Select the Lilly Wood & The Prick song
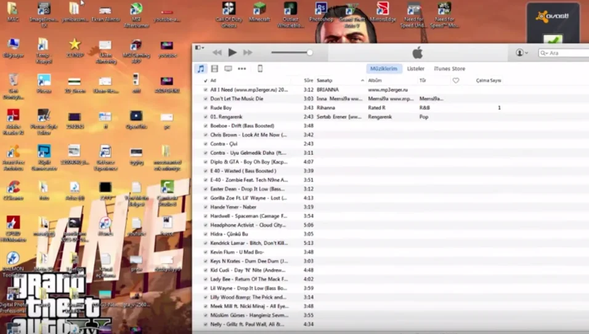The image size is (589, 334). (x=248, y=297)
